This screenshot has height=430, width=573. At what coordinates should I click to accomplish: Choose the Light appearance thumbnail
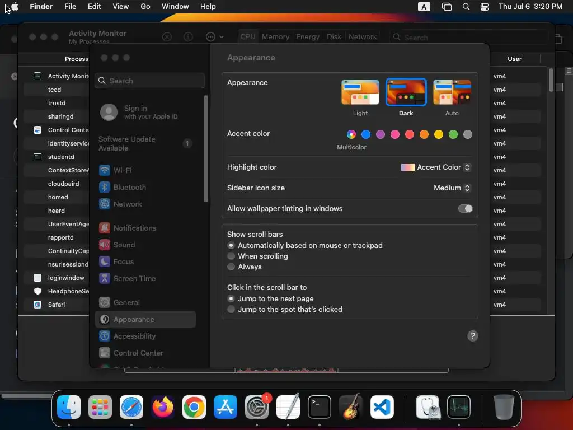pos(360,92)
